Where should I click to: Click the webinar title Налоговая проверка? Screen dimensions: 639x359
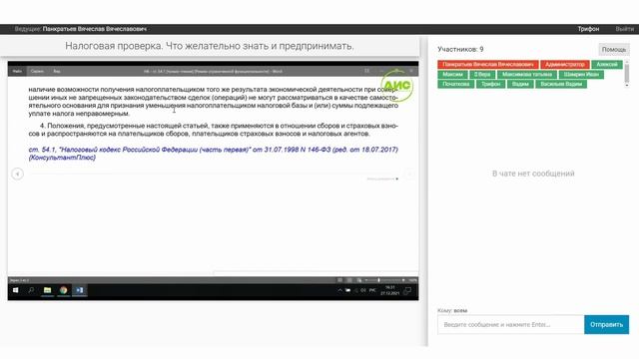pyautogui.click(x=210, y=46)
